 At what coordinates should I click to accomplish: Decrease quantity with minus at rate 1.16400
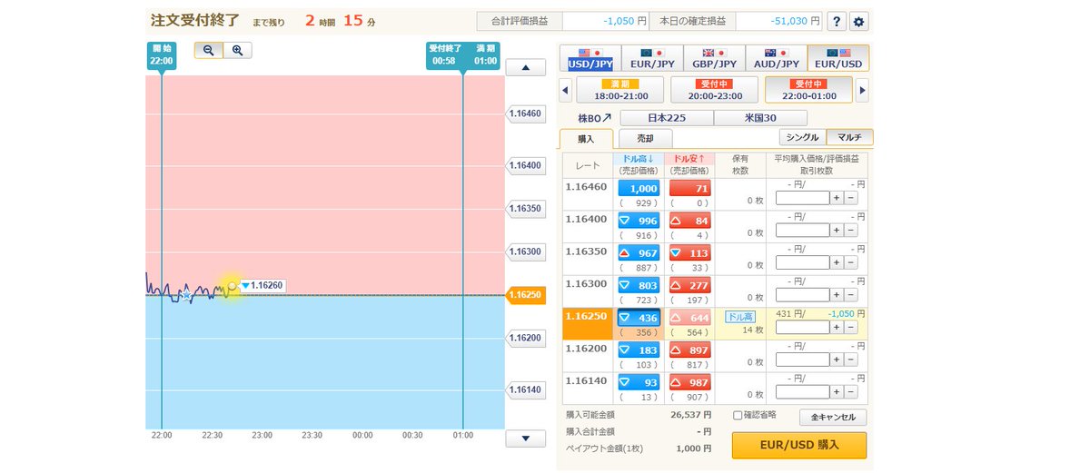(x=850, y=230)
